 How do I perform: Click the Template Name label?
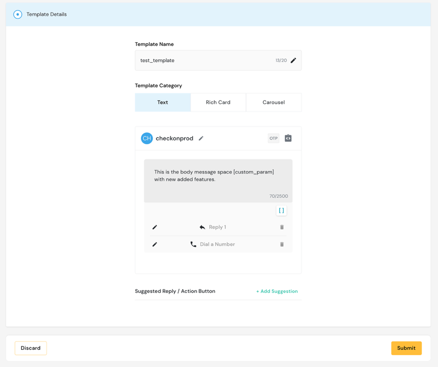(x=154, y=44)
